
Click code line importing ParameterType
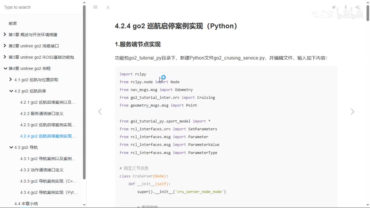(x=168, y=153)
